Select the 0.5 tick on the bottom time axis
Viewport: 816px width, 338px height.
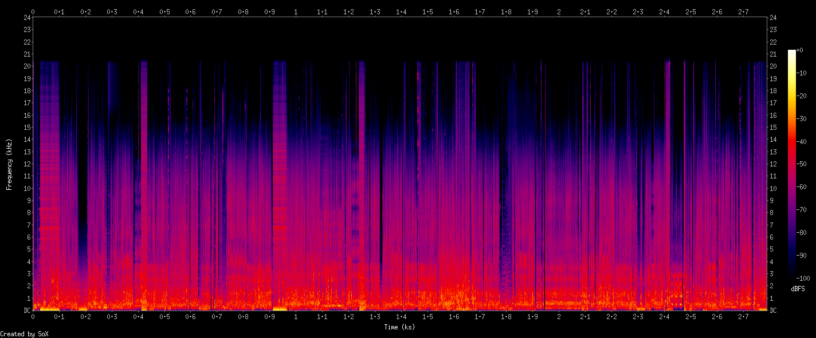pyautogui.click(x=164, y=317)
